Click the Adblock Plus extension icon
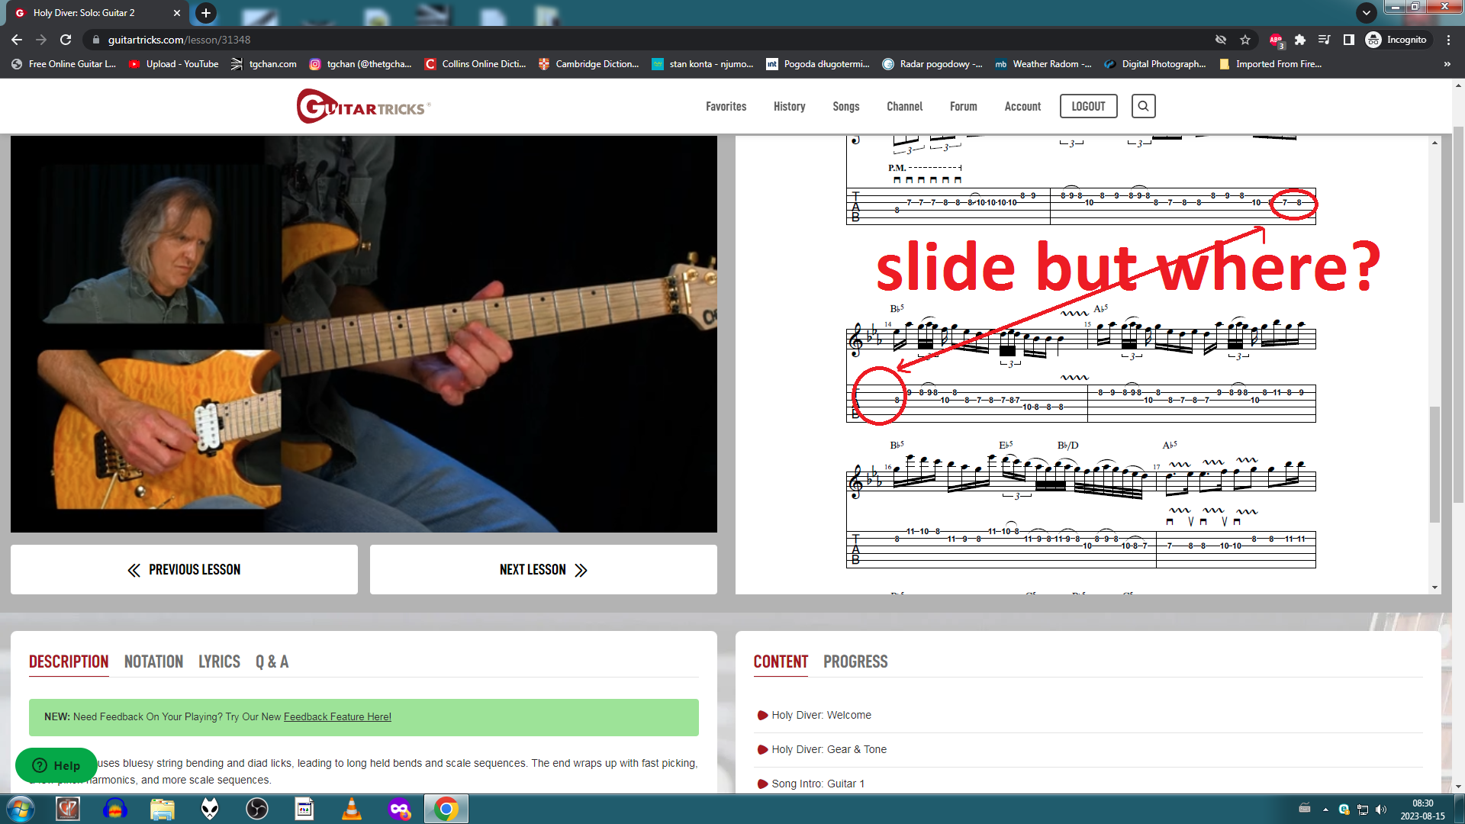Screen dimensions: 1465x824 (x=1275, y=40)
